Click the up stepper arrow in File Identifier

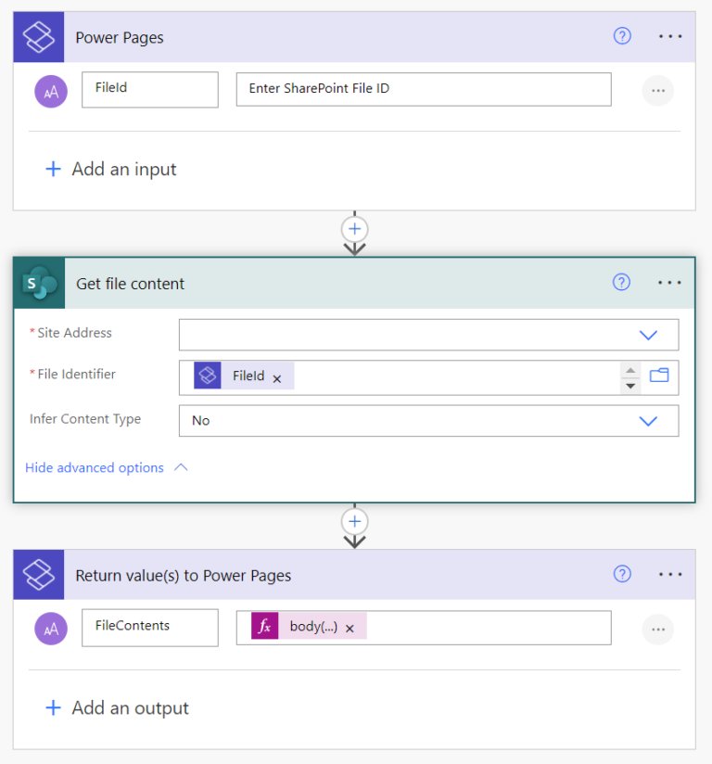(630, 369)
